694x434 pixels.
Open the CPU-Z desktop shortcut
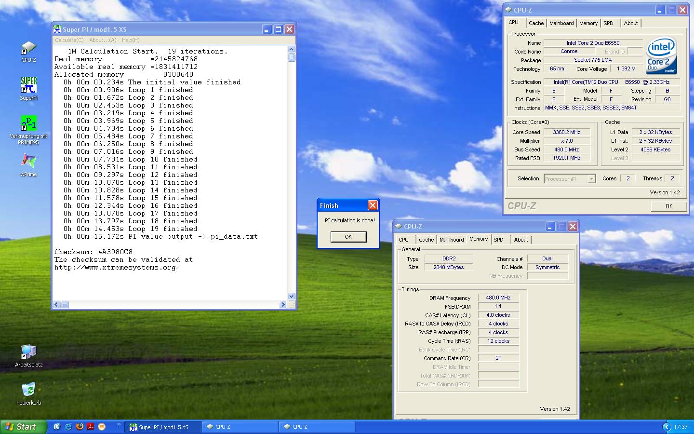click(x=28, y=48)
